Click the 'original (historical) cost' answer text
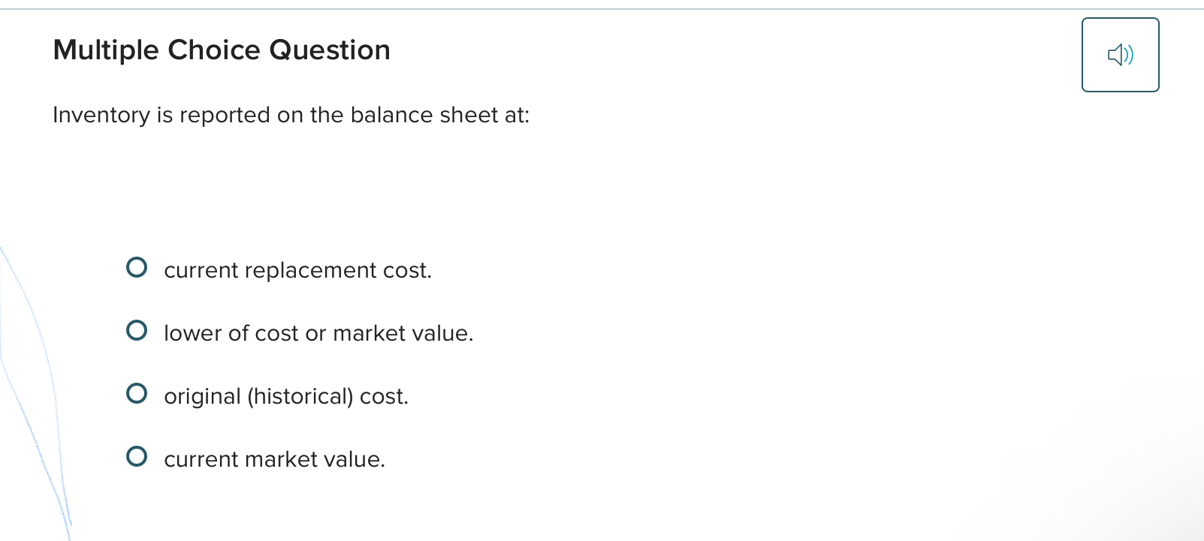Image resolution: width=1204 pixels, height=541 pixels. coord(286,396)
